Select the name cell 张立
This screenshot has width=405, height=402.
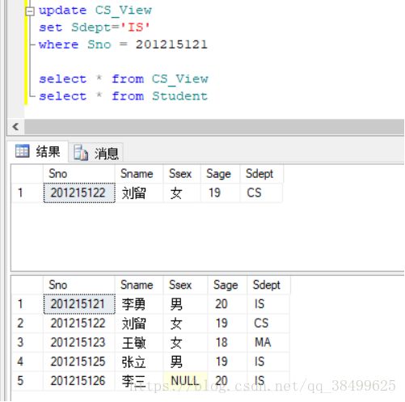pyautogui.click(x=139, y=362)
